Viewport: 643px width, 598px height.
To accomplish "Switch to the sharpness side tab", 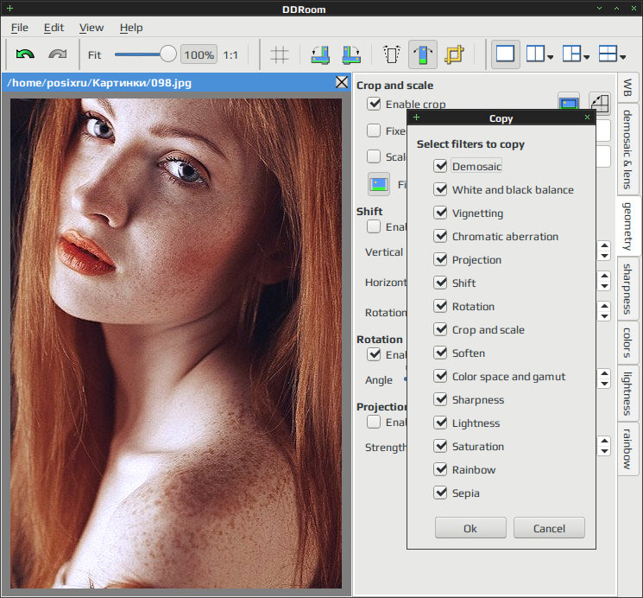I will [x=627, y=289].
